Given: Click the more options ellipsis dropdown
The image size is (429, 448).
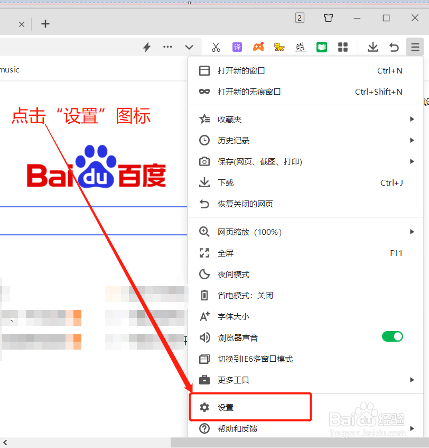Looking at the screenshot, I should point(167,47).
